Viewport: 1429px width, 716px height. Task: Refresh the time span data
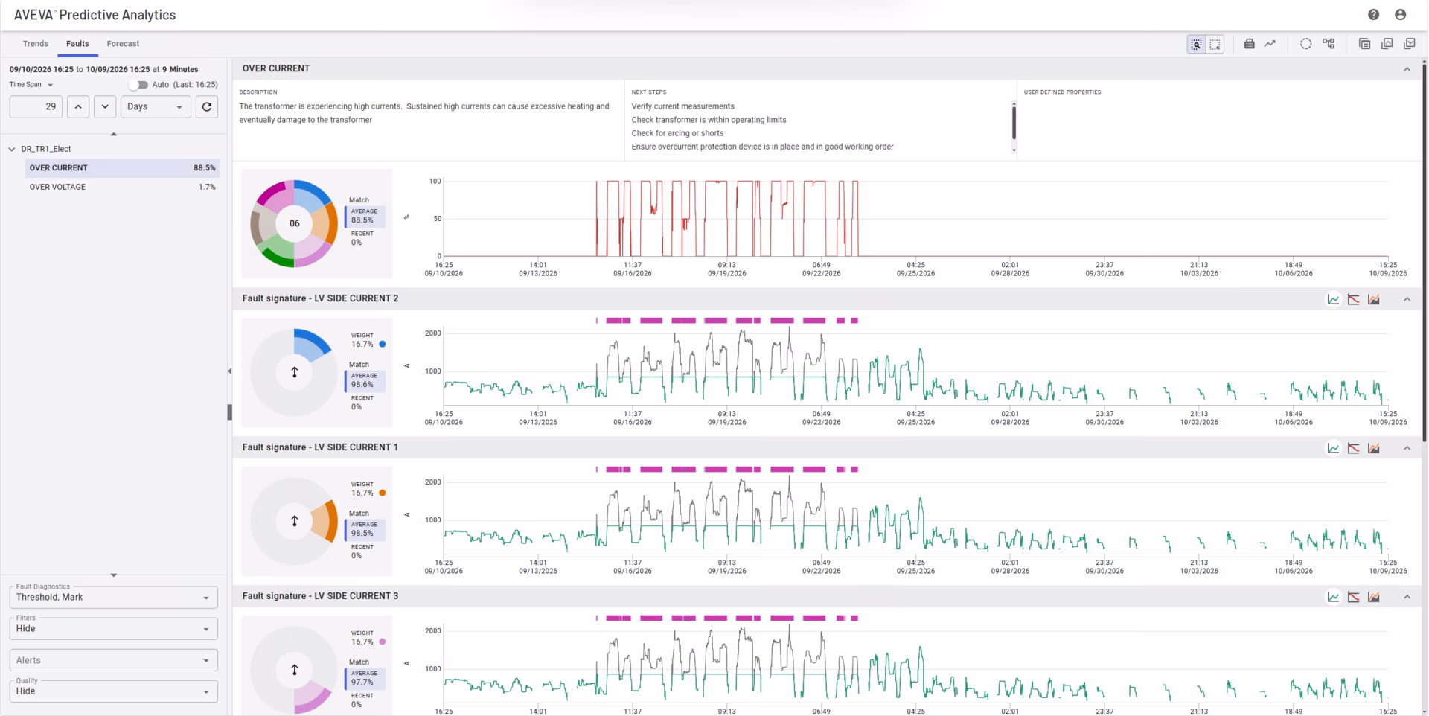(207, 106)
